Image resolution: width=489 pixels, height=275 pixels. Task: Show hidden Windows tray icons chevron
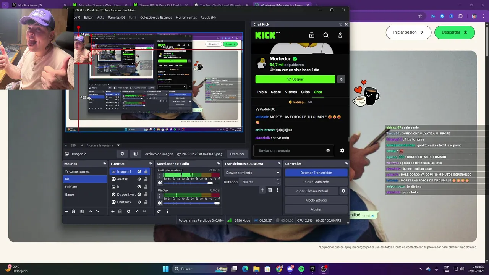coord(420,269)
